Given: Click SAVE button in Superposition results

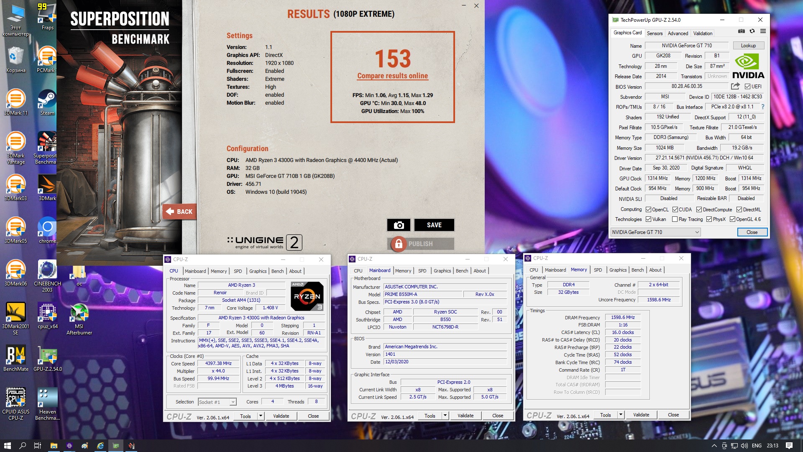Looking at the screenshot, I should (434, 225).
